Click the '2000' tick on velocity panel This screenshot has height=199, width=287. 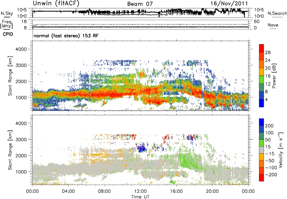[21, 156]
